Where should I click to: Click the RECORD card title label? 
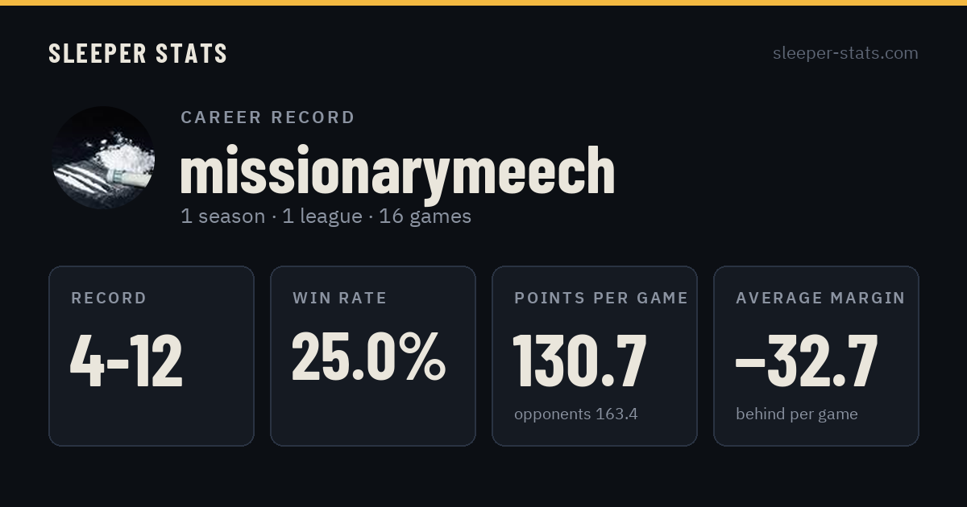109,298
